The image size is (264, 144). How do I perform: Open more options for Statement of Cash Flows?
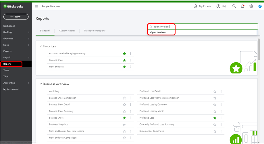pos(221,131)
